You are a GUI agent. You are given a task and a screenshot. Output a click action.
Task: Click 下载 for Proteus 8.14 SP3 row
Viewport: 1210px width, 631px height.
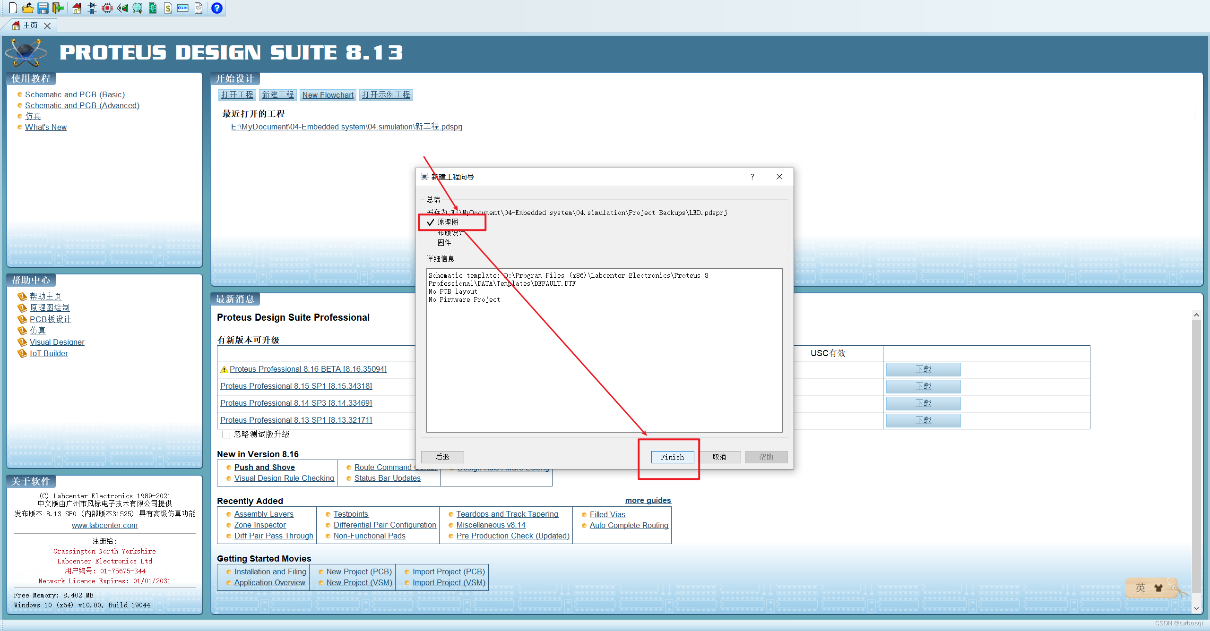click(x=923, y=403)
